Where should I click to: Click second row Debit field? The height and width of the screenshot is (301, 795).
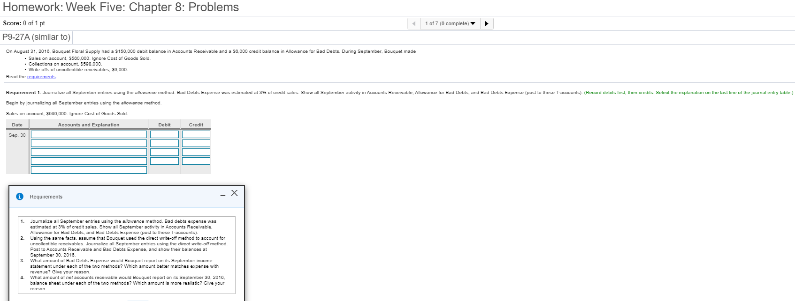[x=164, y=143]
